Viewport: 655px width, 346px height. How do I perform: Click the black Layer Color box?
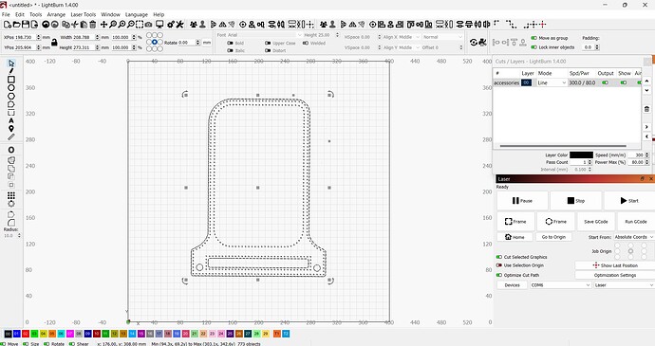581,155
